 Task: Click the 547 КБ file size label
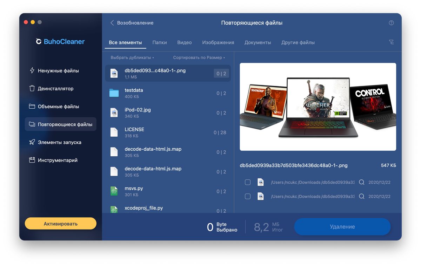(388, 165)
